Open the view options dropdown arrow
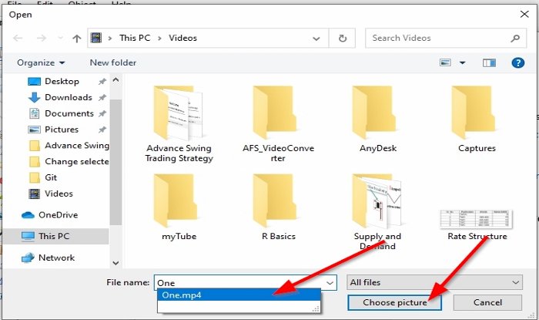Image resolution: width=539 pixels, height=320 pixels. click(463, 62)
